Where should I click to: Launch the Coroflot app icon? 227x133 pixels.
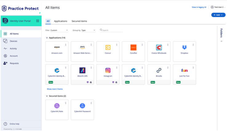tap(133, 47)
